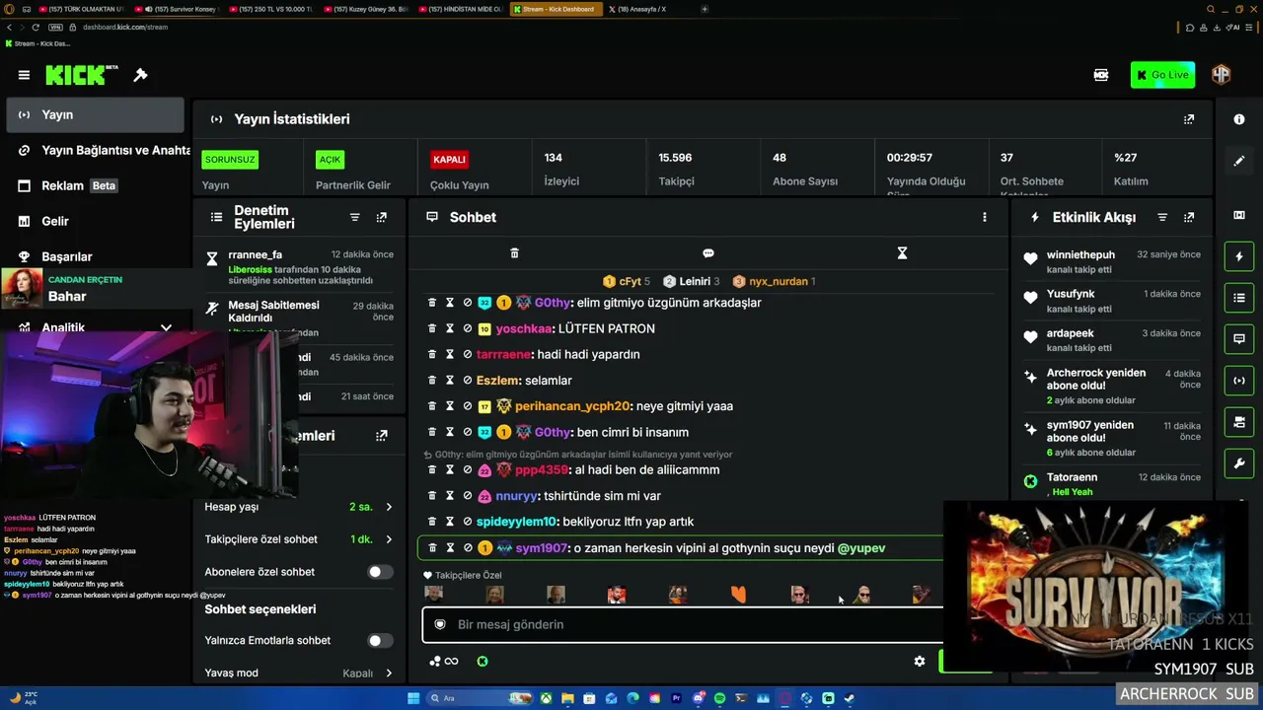Click the wrench tools icon in right rail

[x=1239, y=462]
